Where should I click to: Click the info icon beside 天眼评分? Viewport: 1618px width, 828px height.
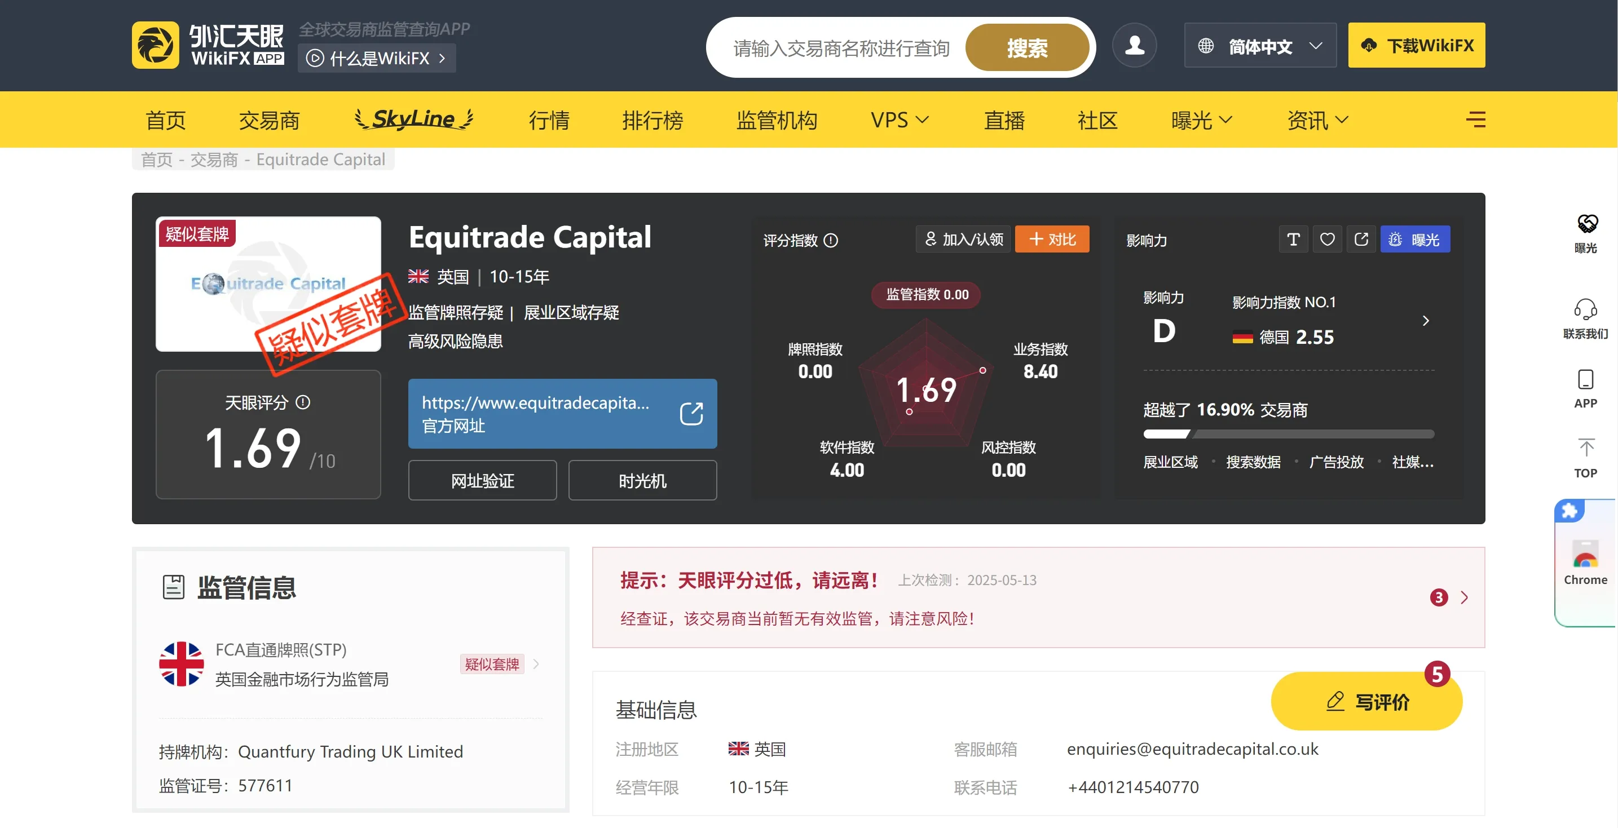tap(303, 402)
